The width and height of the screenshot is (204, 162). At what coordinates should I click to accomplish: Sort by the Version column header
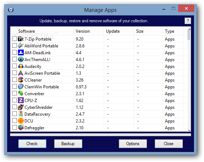click(x=89, y=31)
